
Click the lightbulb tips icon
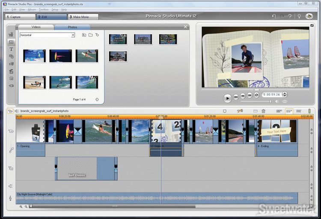coord(299,16)
